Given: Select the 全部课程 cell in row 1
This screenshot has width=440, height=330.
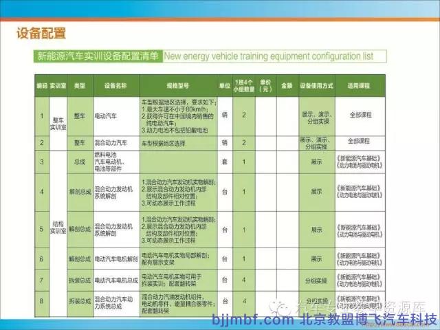Looking at the screenshot, I should pyautogui.click(x=359, y=115).
